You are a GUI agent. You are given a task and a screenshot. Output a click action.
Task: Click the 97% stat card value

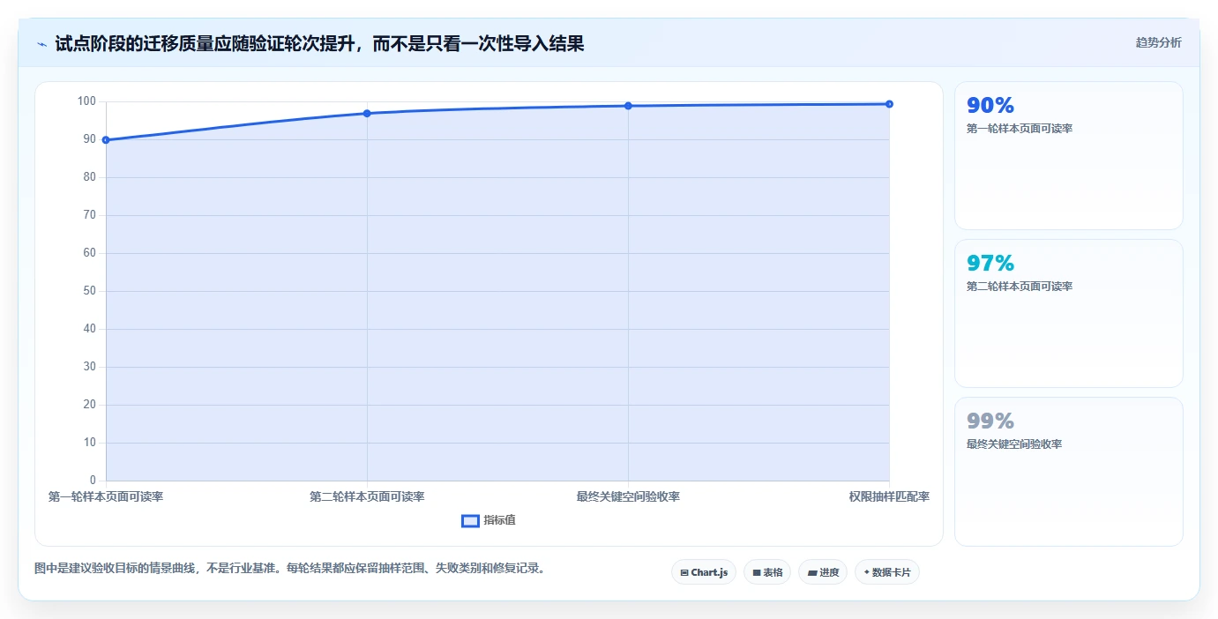pyautogui.click(x=990, y=264)
